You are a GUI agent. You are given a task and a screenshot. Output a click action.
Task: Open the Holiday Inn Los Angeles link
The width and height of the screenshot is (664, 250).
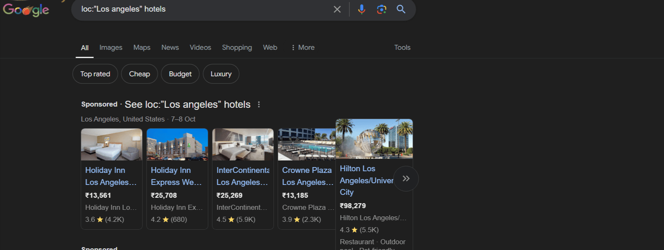tap(111, 176)
